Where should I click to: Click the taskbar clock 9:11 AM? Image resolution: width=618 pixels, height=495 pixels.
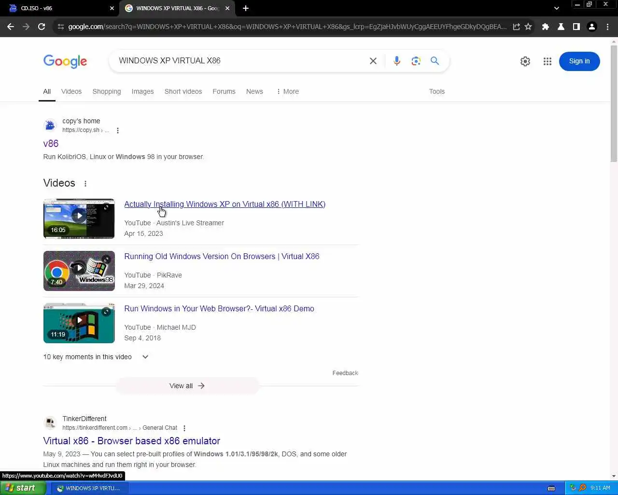[600, 488]
